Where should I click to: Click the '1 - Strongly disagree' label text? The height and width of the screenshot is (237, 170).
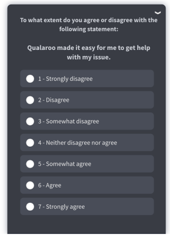[66, 79]
